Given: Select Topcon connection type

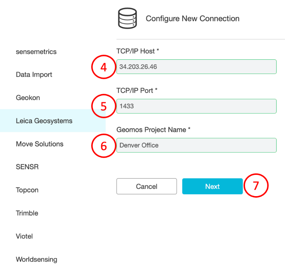Looking at the screenshot, I should point(27,190).
